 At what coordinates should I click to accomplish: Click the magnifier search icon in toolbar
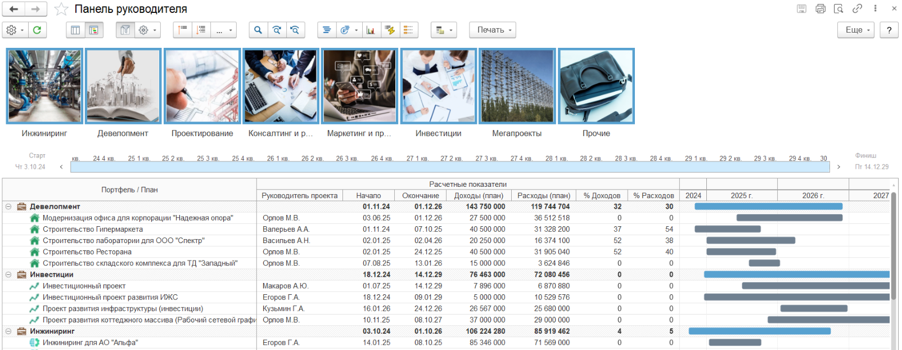[258, 30]
